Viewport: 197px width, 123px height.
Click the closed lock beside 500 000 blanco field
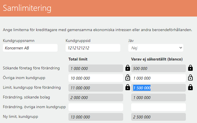click(190, 68)
